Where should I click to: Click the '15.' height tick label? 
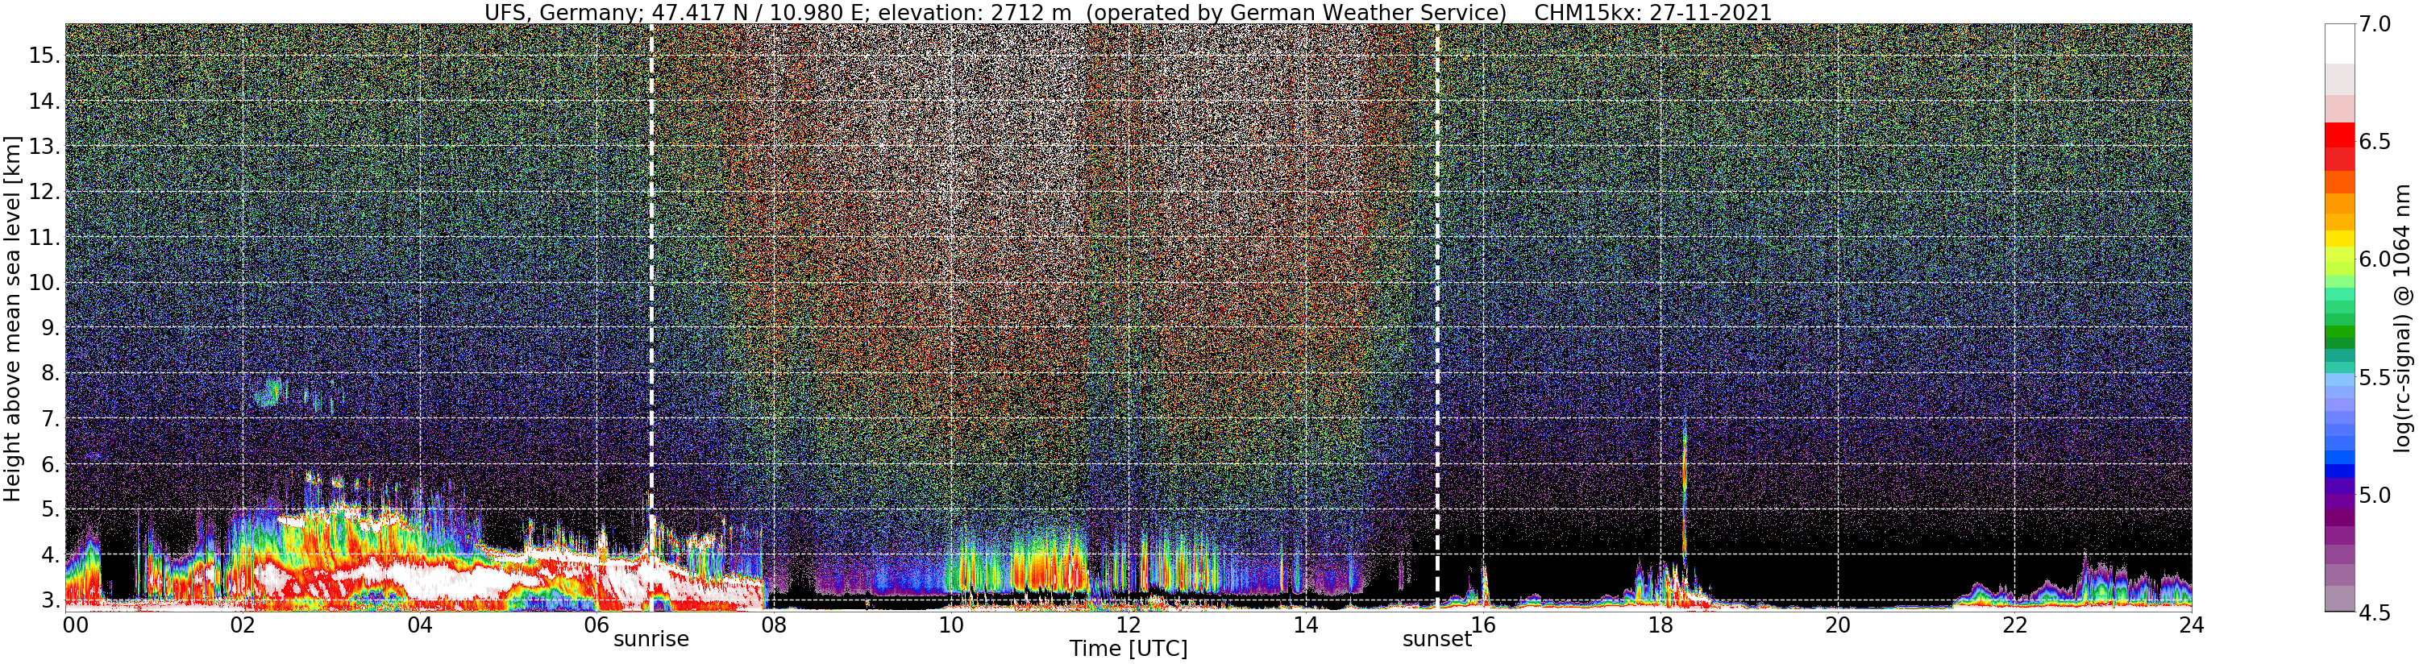pos(44,56)
